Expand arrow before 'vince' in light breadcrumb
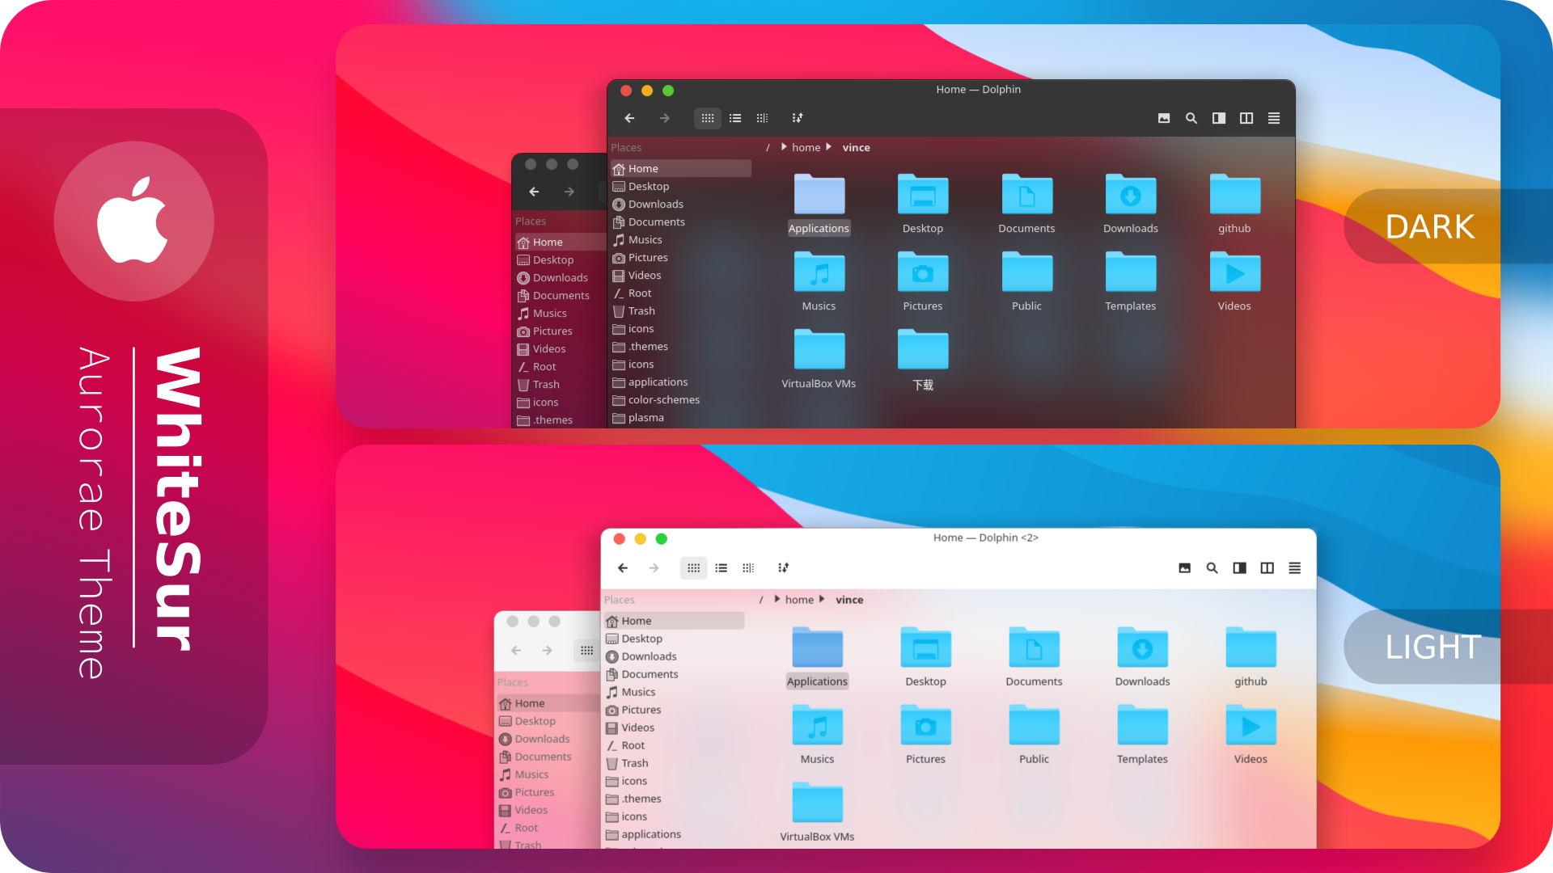Image resolution: width=1553 pixels, height=873 pixels. [822, 599]
